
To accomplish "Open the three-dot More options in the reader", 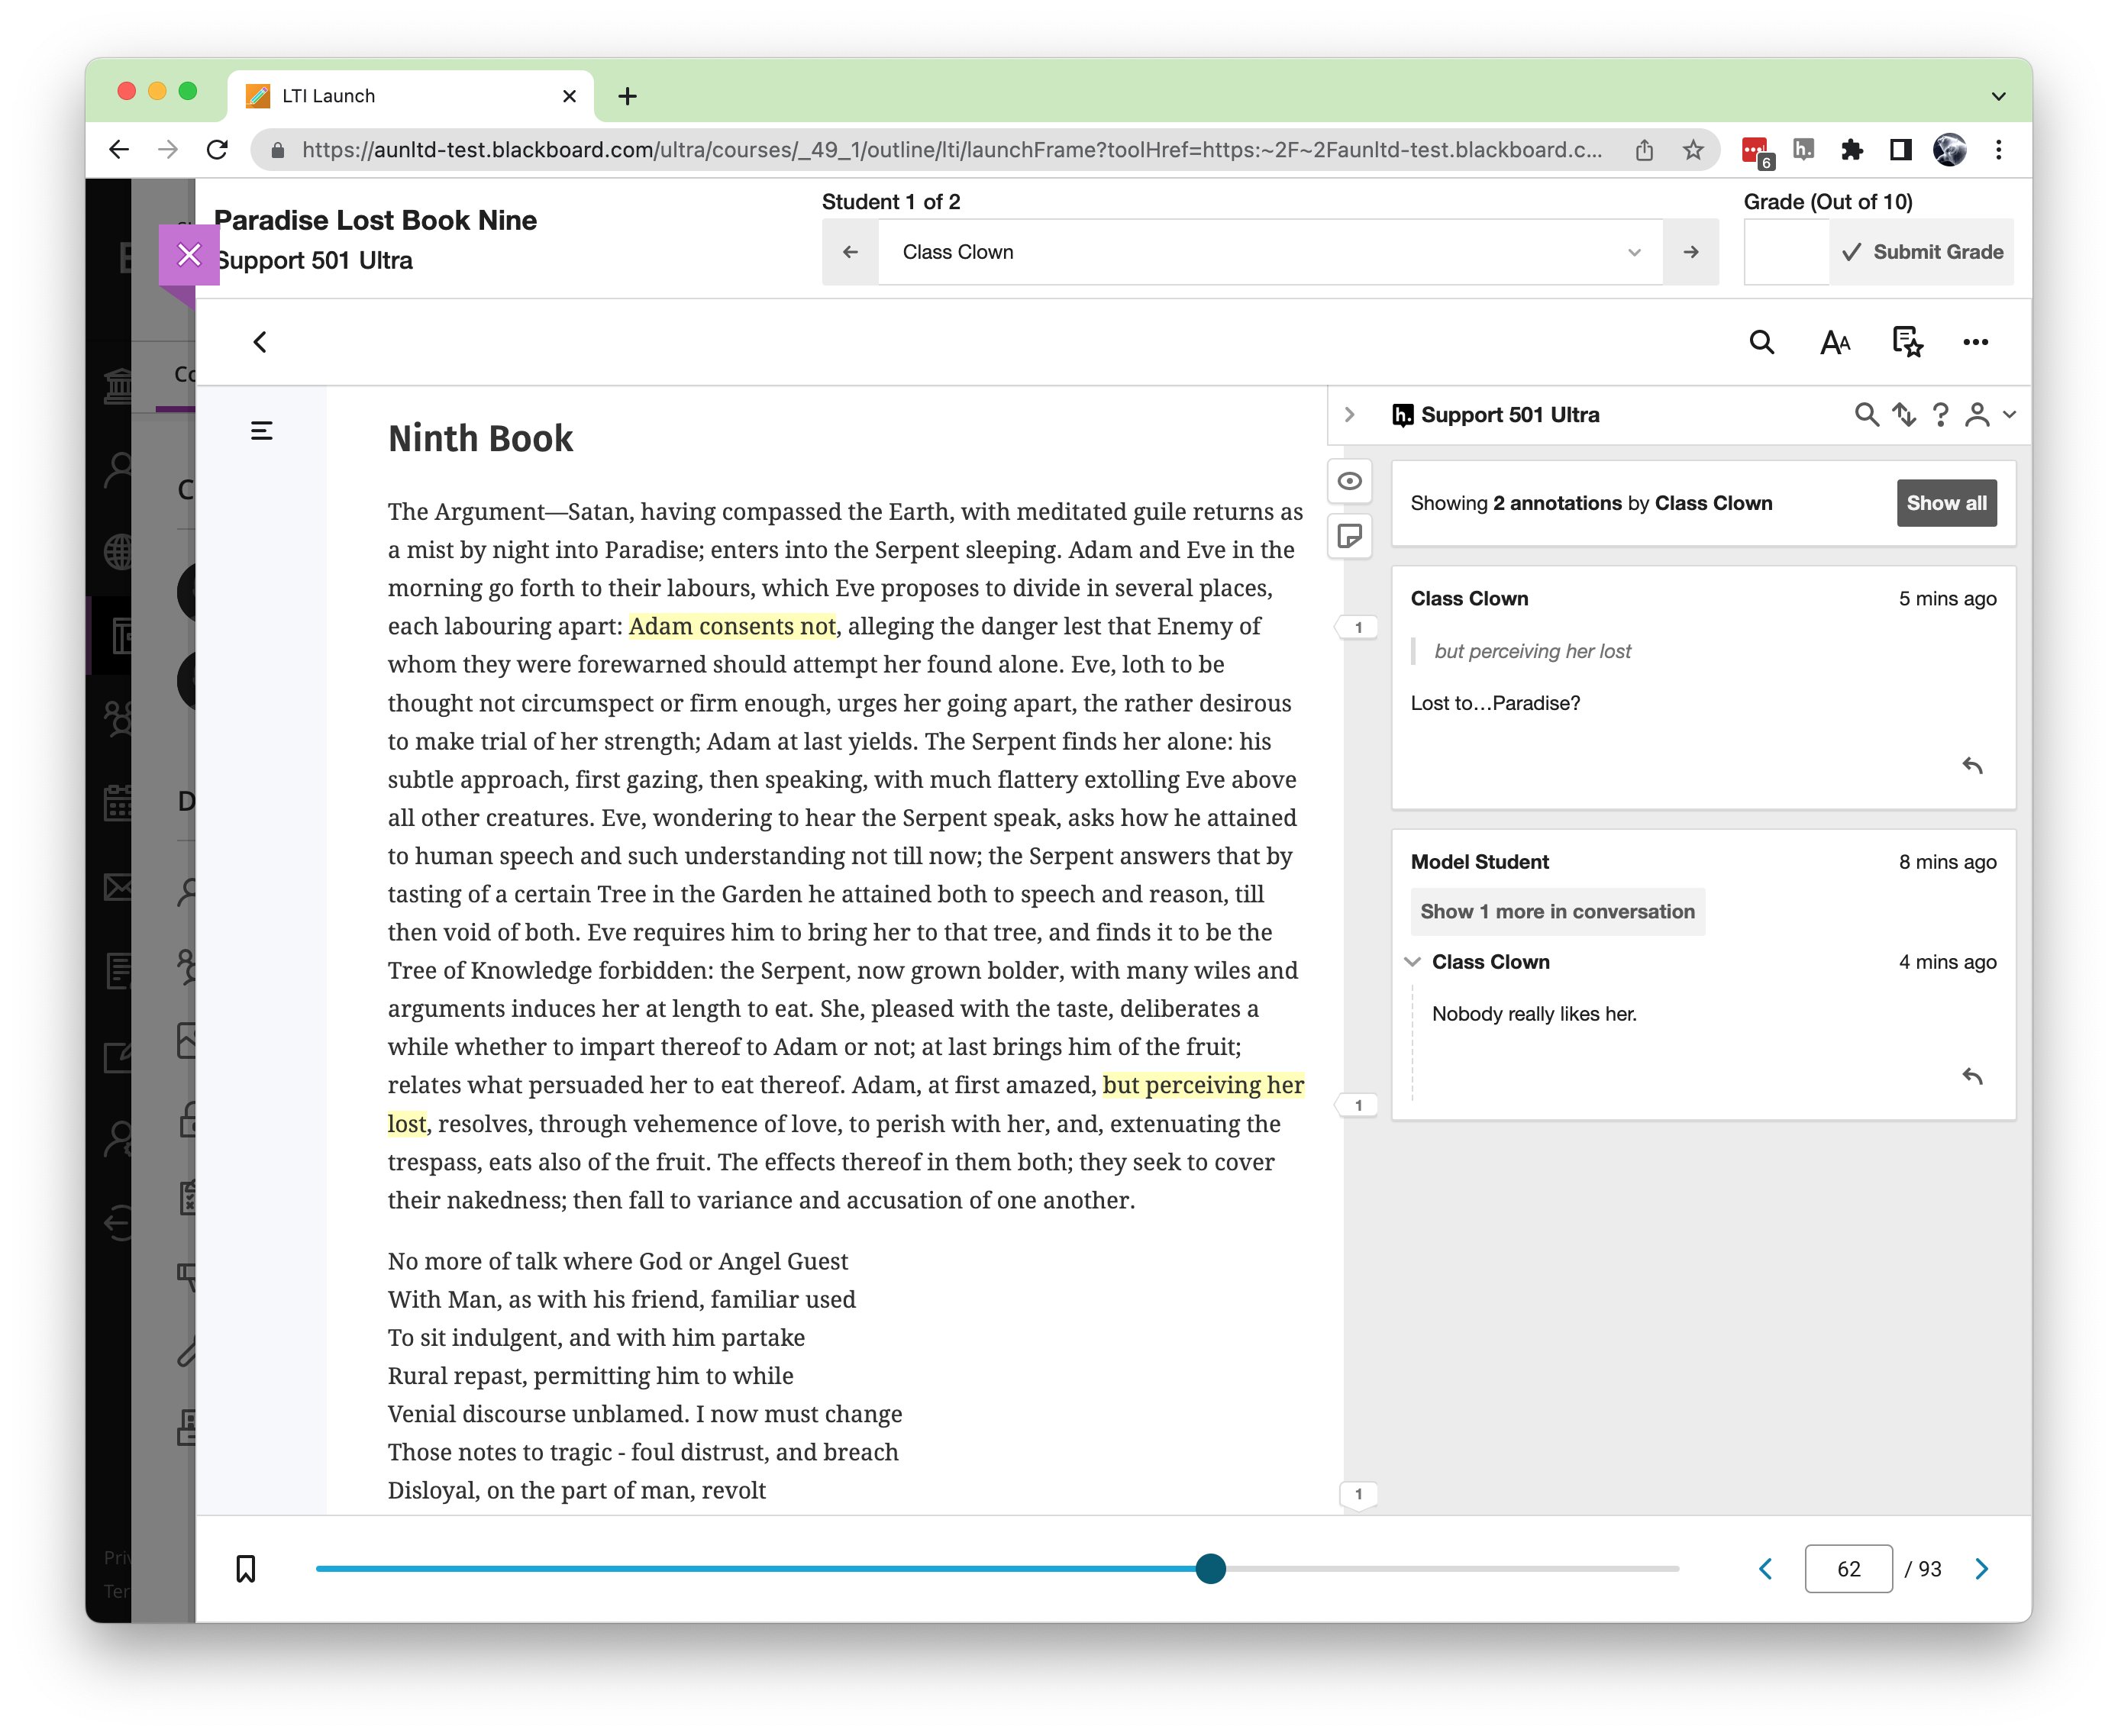I will (1975, 342).
